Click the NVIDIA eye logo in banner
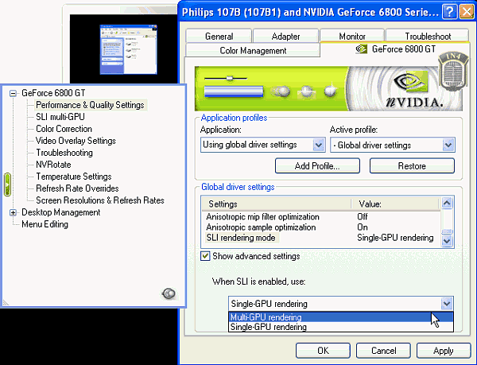 point(408,80)
